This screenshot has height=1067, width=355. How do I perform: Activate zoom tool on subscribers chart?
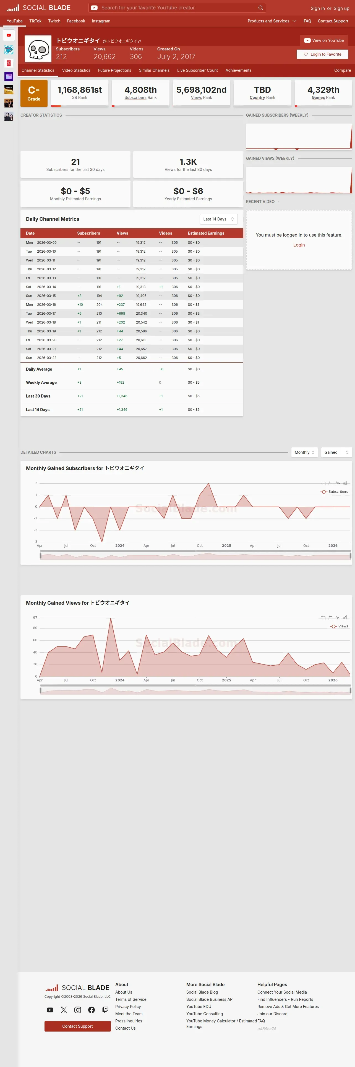click(323, 483)
